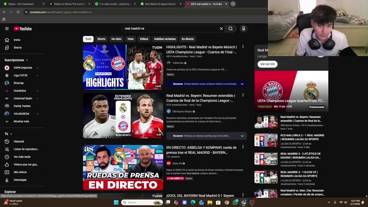Expand Resumen under TUDN highlights video
This screenshot has width=368, height=207.
pos(242,84)
